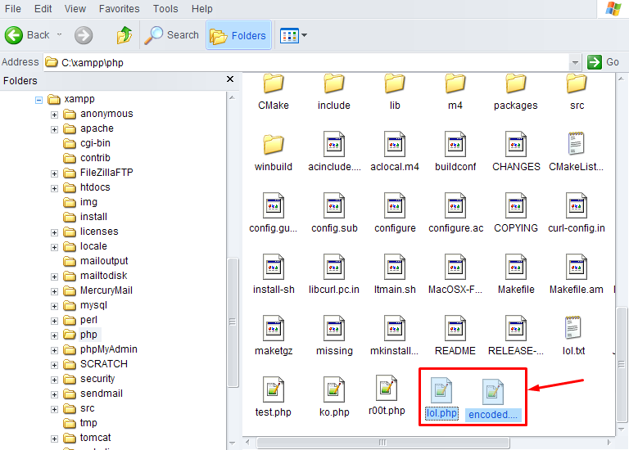Open the Views dropdown arrow

pos(304,35)
